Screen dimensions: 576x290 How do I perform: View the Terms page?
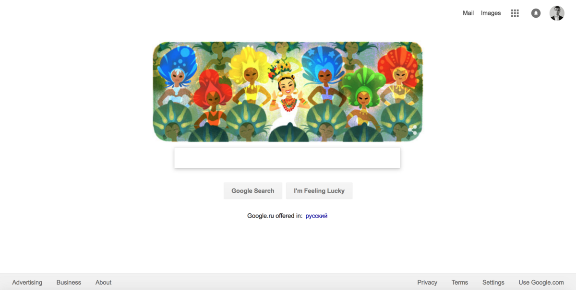point(460,282)
